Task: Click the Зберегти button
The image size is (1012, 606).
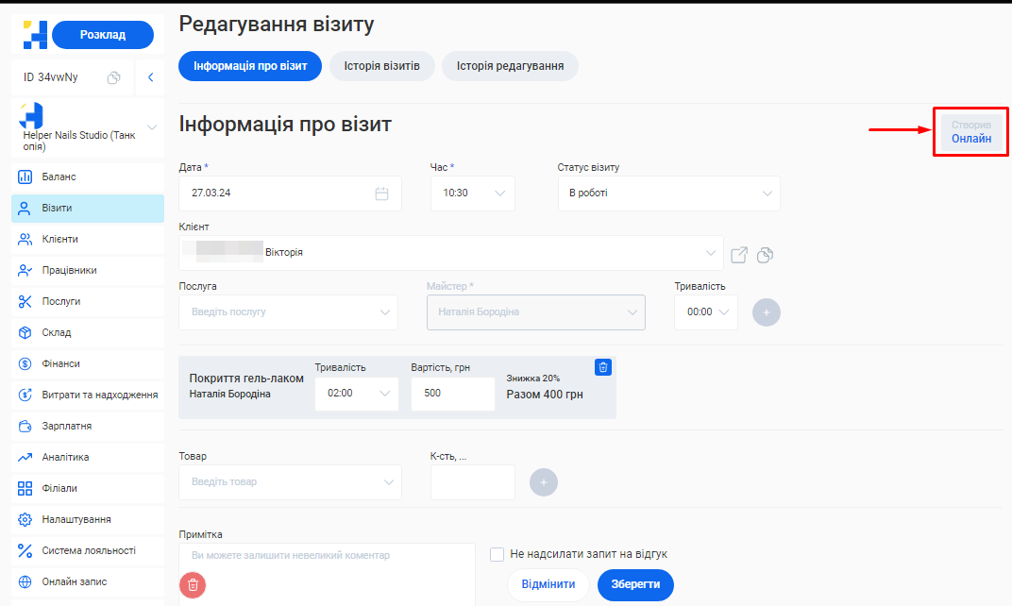Action: [x=635, y=584]
